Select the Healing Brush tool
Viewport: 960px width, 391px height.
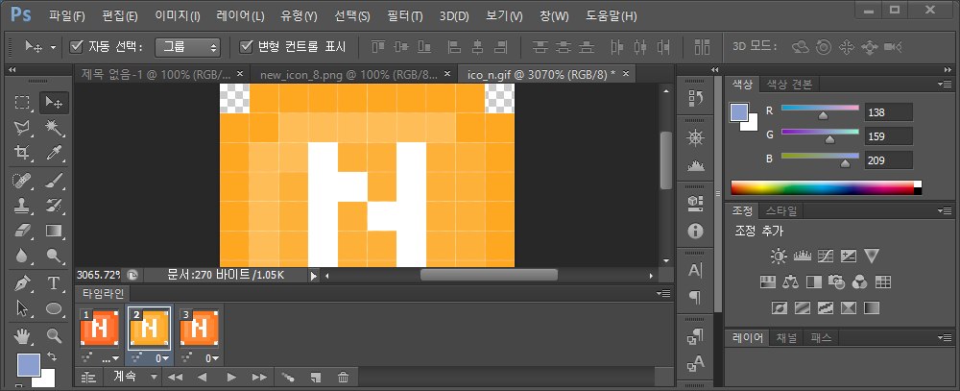[x=23, y=182]
